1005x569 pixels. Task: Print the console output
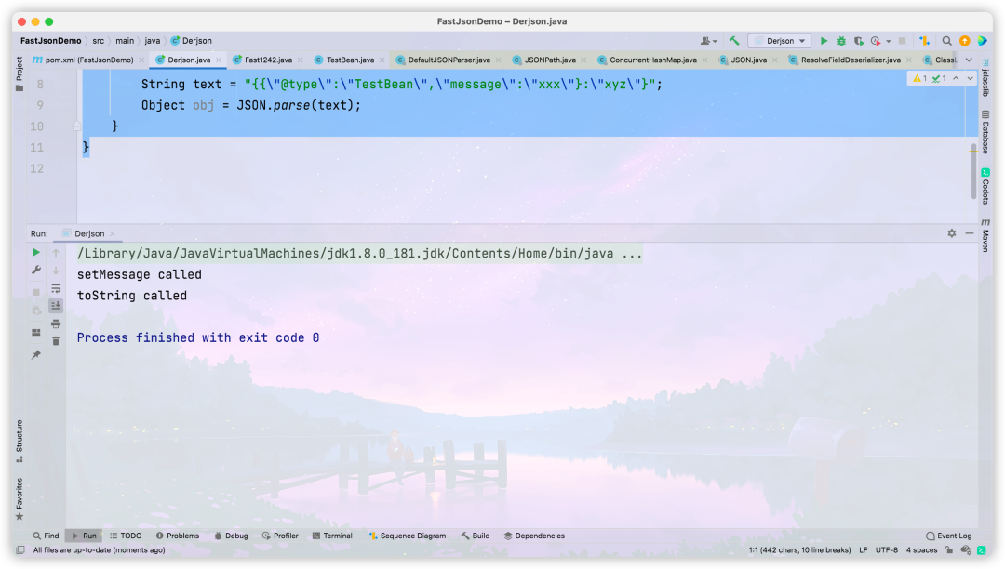click(56, 324)
